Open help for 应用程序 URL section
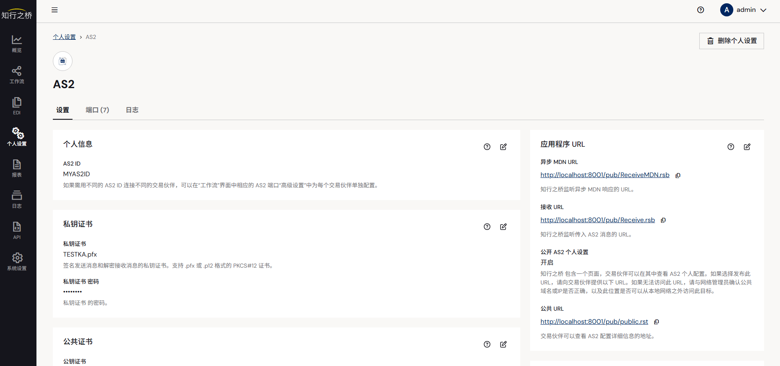Image resolution: width=780 pixels, height=366 pixels. coord(731,147)
